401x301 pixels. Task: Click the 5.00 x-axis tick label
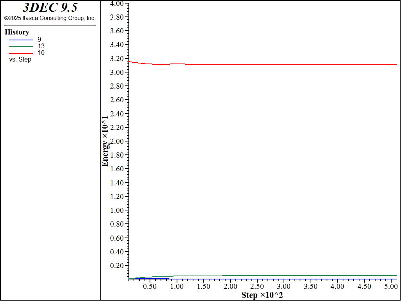click(391, 286)
